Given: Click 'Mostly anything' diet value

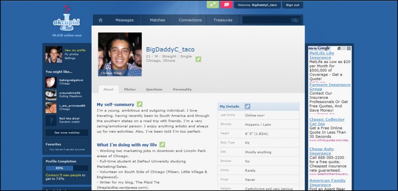Looking at the screenshot, I should pyautogui.click(x=258, y=152).
